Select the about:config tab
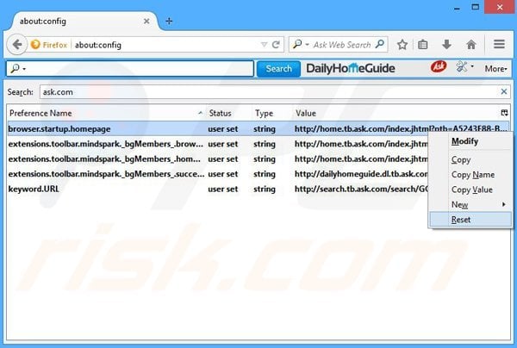Viewport: 517px width, 348px height. 85,21
